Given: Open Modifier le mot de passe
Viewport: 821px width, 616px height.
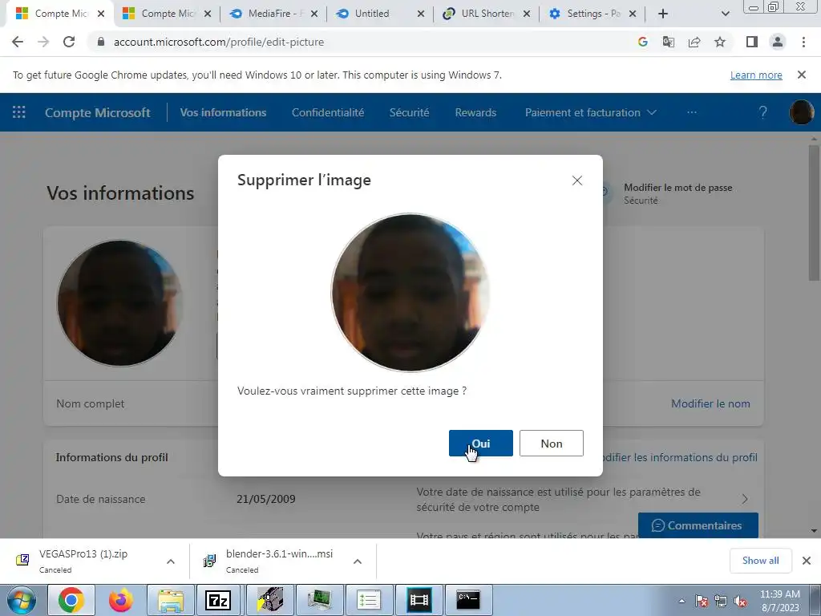Looking at the screenshot, I should click(678, 188).
